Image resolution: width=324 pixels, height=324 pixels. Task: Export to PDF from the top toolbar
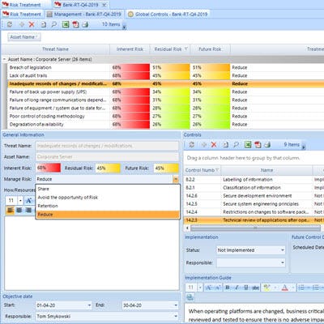[75, 24]
